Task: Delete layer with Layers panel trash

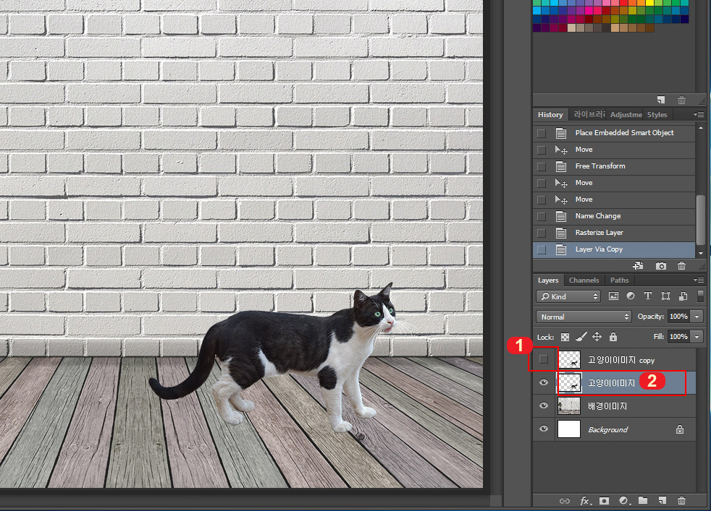Action: pos(681,500)
